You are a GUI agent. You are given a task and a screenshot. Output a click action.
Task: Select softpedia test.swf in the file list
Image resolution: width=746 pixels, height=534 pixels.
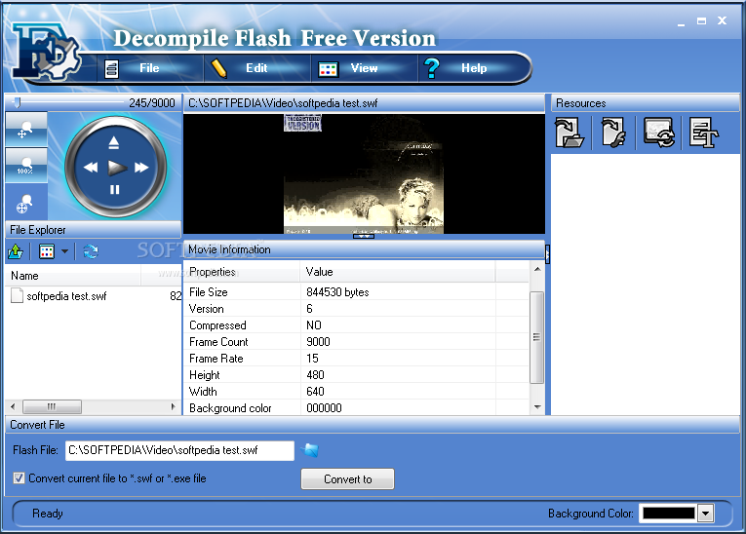pyautogui.click(x=66, y=296)
